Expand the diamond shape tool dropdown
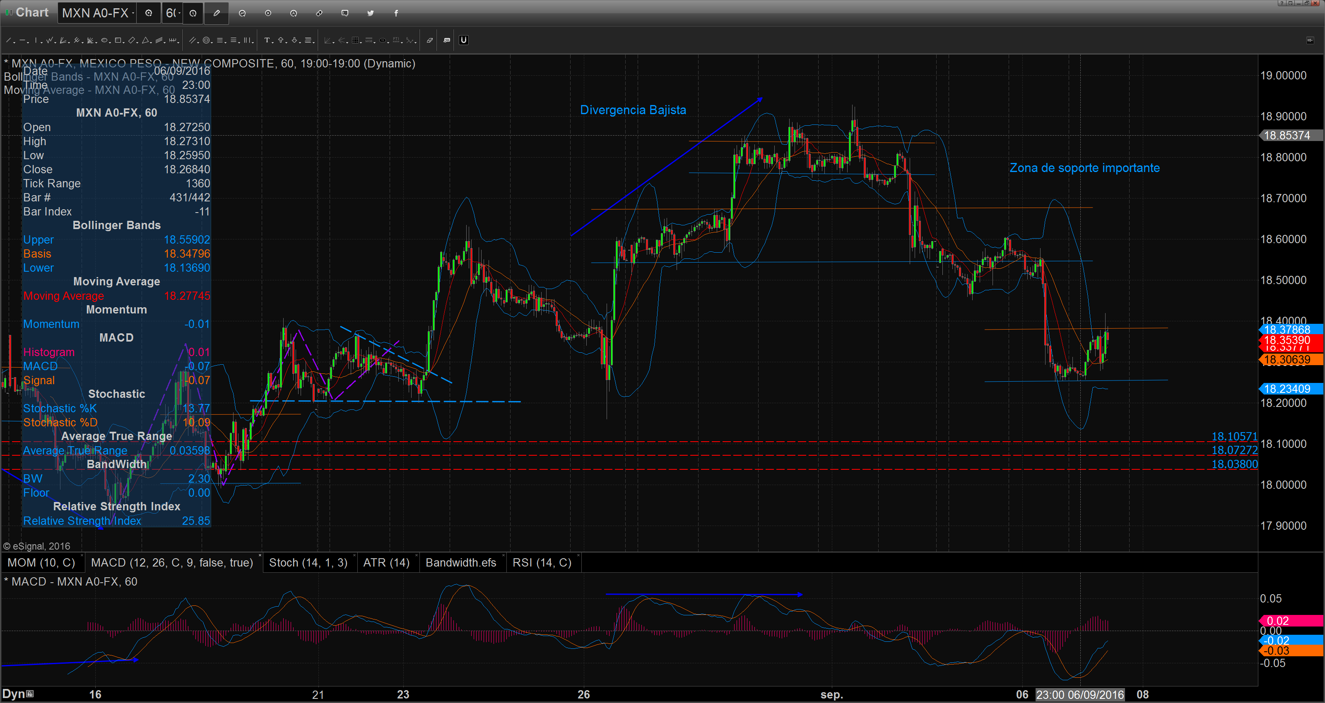The height and width of the screenshot is (703, 1325). 137,43
